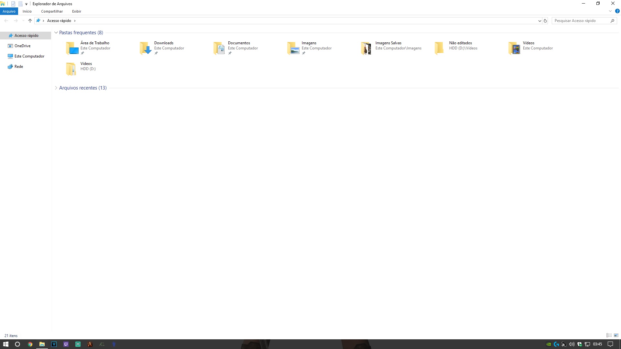Open the Início ribbon tab
Screen dimensions: 621x349
pos(27,11)
